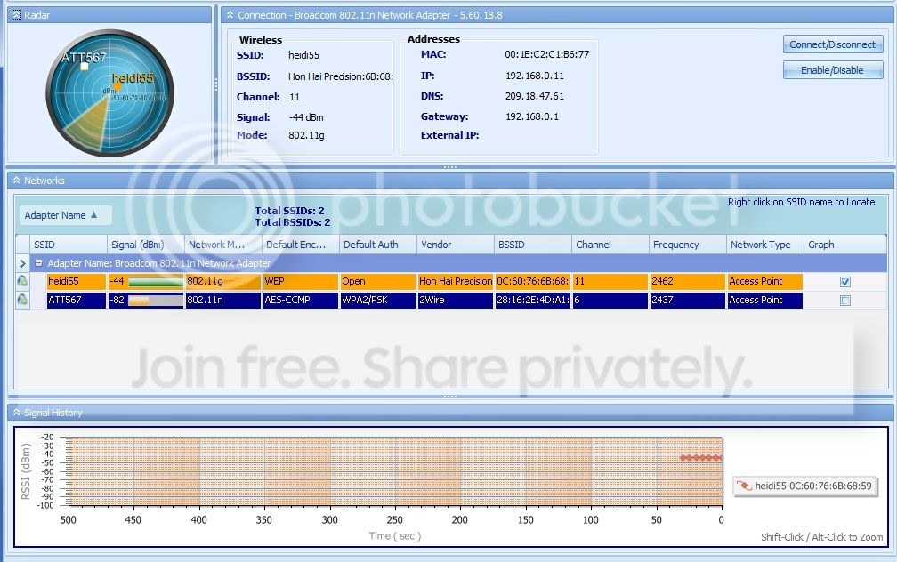Image resolution: width=897 pixels, height=562 pixels.
Task: Click the Radar panel header icon
Action: pyautogui.click(x=17, y=15)
